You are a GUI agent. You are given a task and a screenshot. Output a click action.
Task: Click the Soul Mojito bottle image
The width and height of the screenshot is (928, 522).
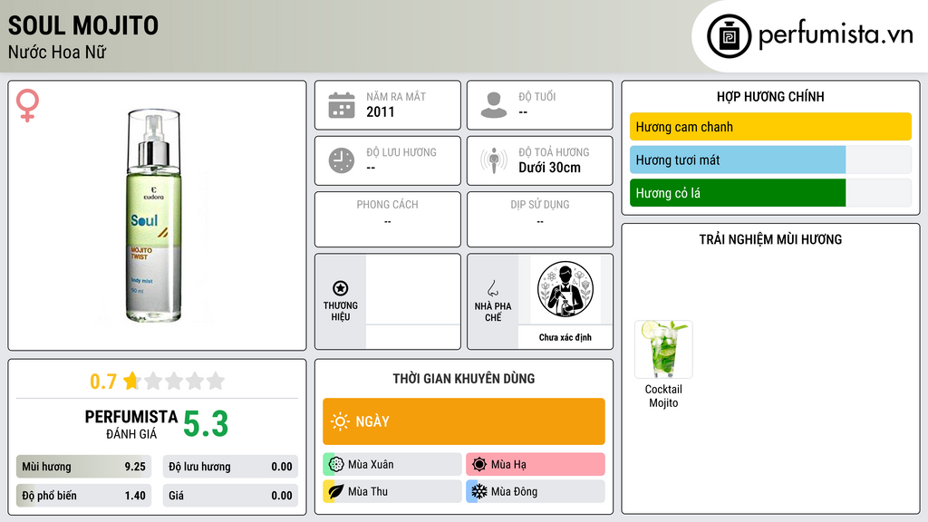point(154,216)
